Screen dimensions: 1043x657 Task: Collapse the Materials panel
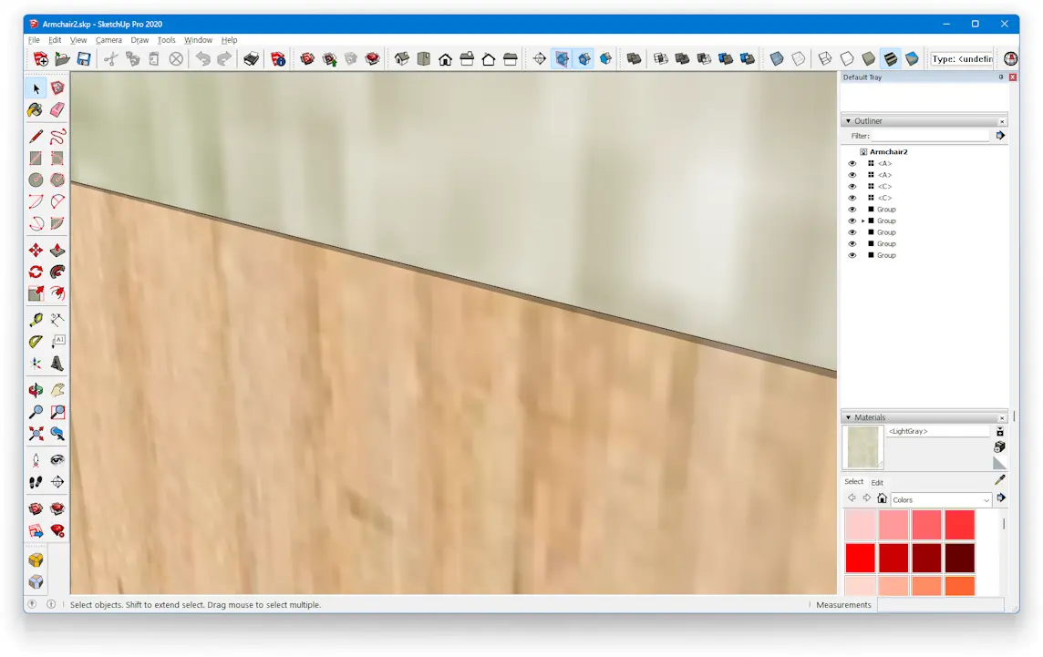click(x=848, y=417)
